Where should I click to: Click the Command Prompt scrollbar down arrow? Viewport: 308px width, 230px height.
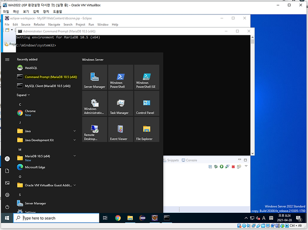pyautogui.click(x=253, y=153)
